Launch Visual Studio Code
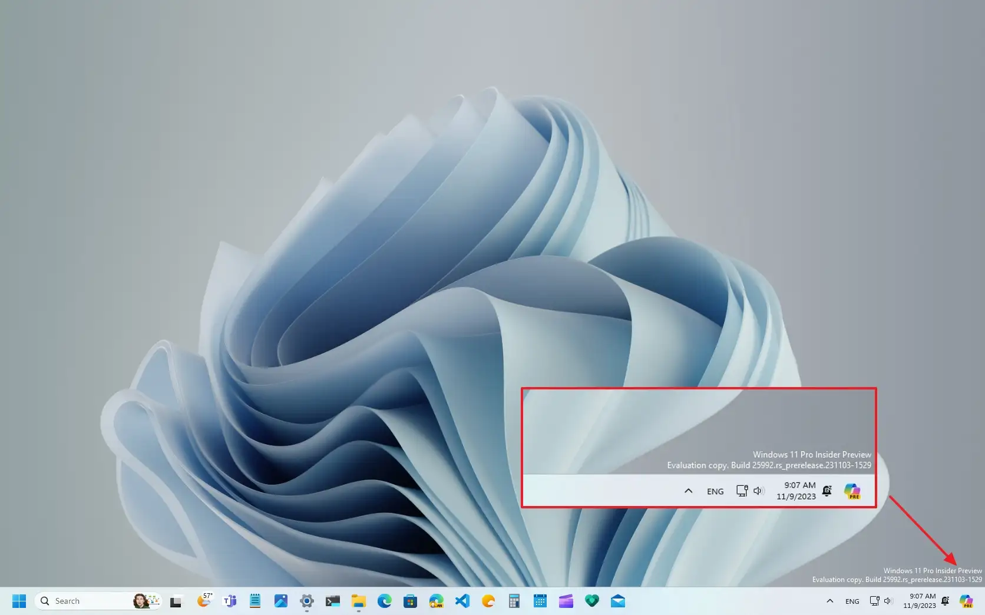This screenshot has height=615, width=985. pyautogui.click(x=462, y=601)
